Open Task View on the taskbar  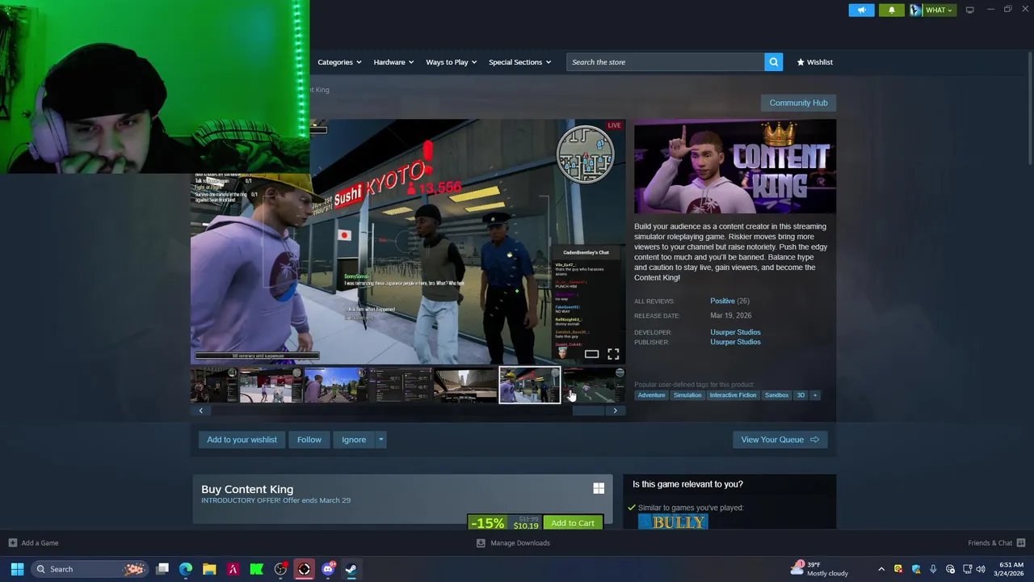click(x=162, y=569)
